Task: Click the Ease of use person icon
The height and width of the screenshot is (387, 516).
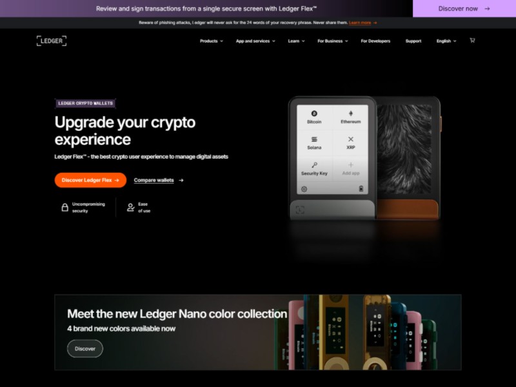Action: 131,207
